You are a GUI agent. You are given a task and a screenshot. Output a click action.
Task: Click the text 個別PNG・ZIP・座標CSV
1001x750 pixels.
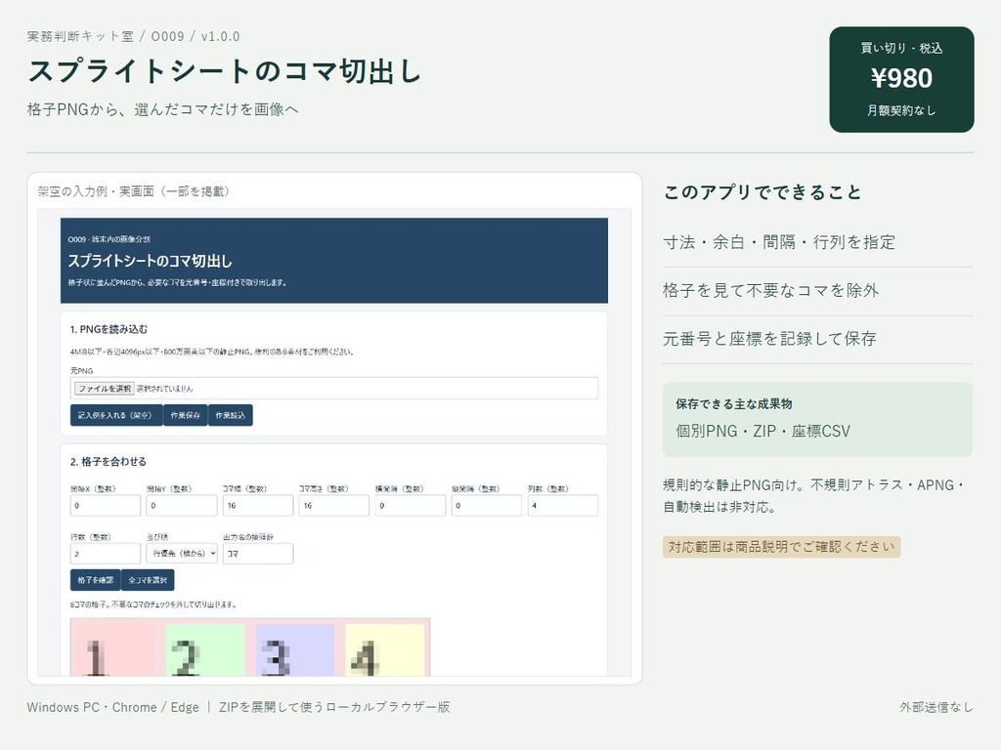click(762, 431)
